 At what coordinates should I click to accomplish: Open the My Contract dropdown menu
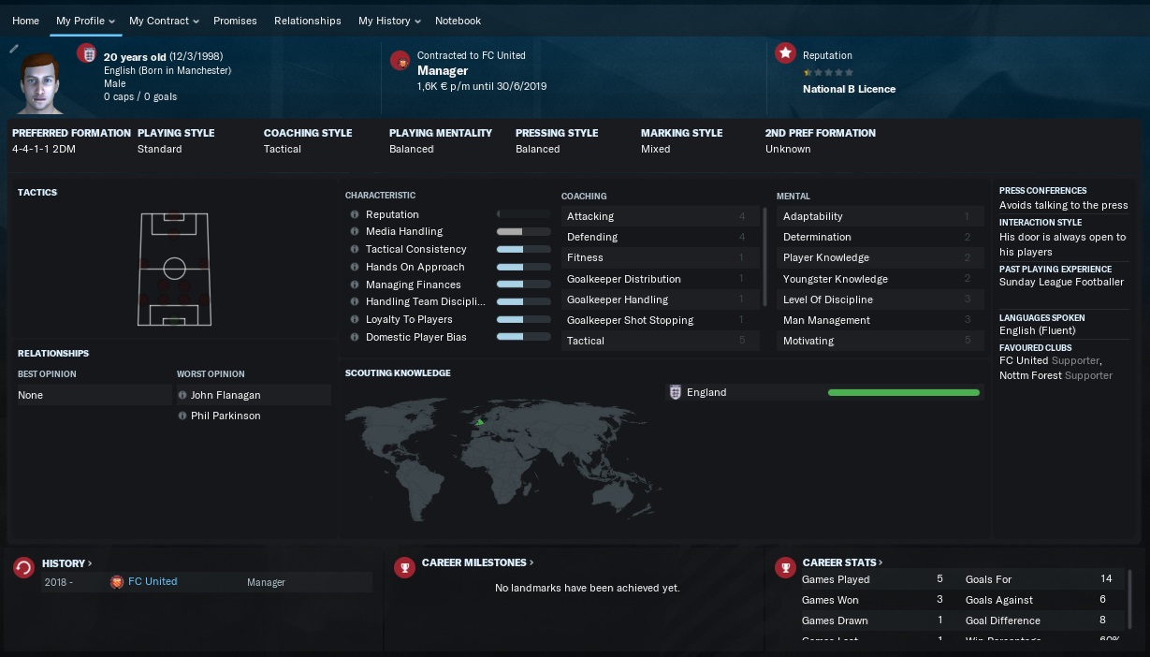tap(163, 21)
